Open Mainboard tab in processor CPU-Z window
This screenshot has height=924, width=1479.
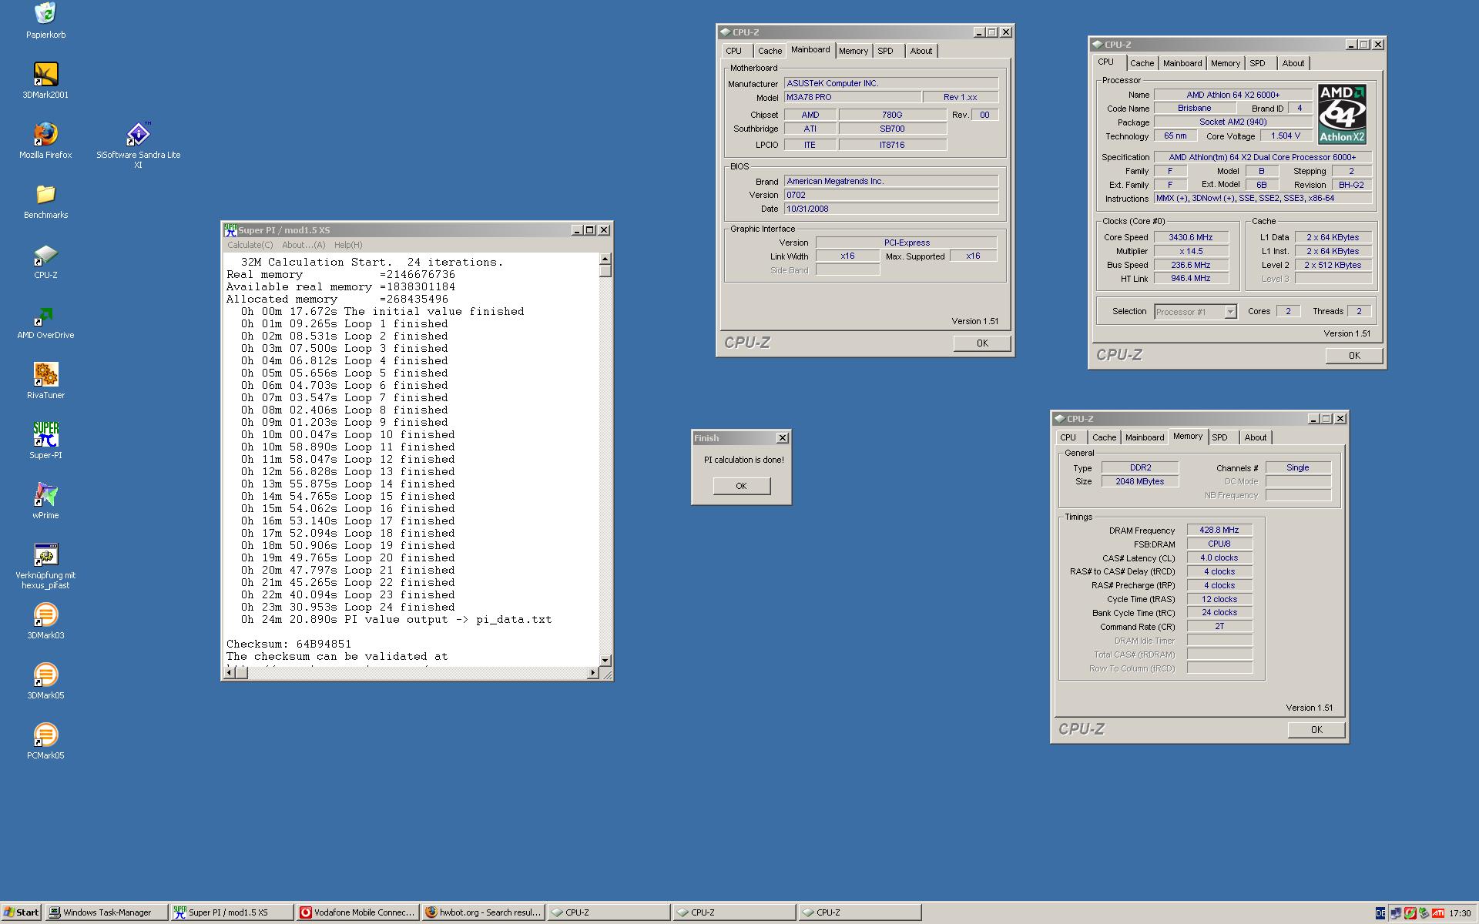[1182, 63]
